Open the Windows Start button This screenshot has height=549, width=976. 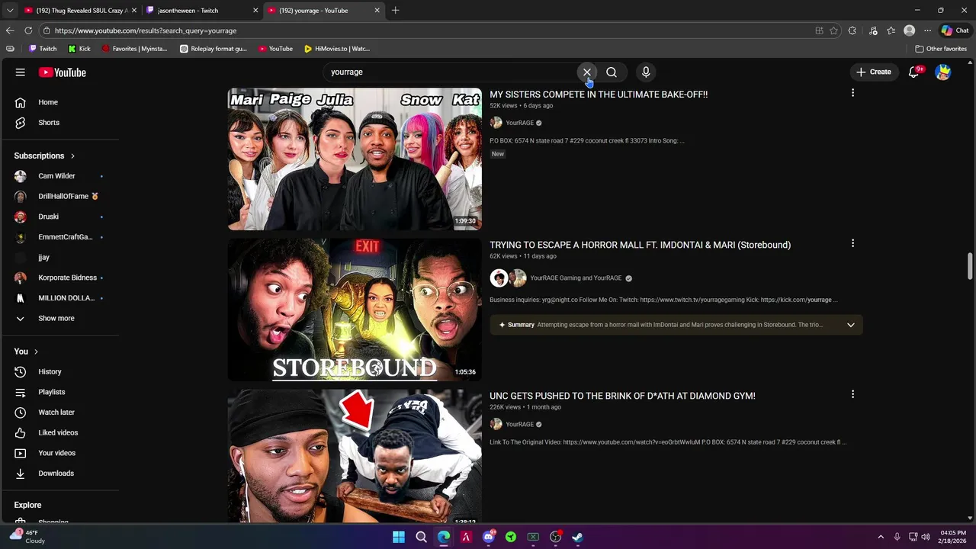[399, 537]
